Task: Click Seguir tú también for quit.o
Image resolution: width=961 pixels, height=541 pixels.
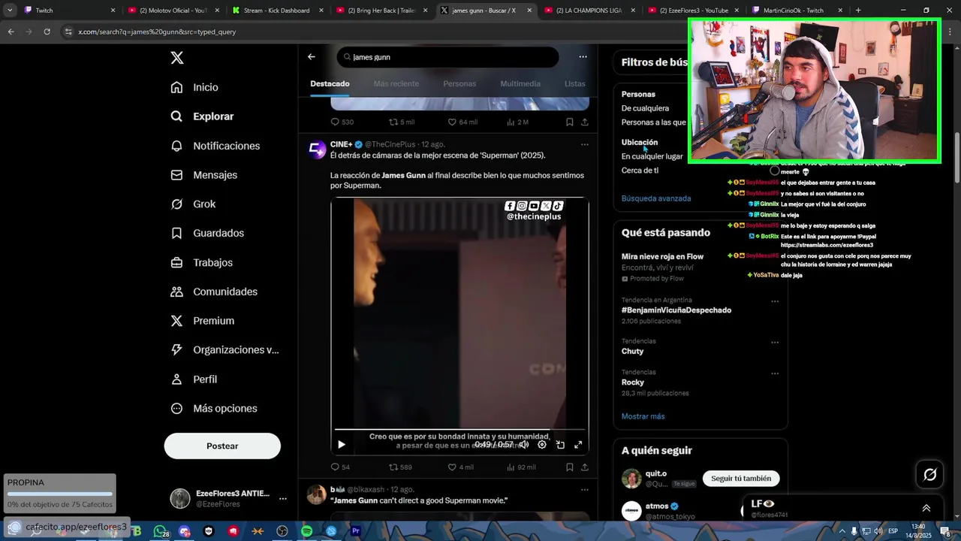Action: tap(741, 479)
